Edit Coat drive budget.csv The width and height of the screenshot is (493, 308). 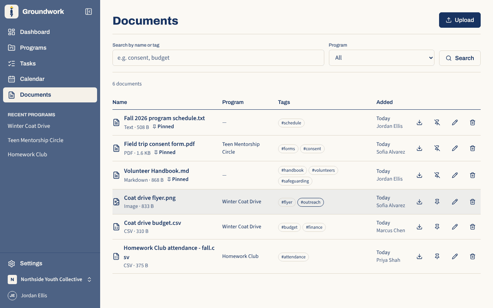[455, 227]
